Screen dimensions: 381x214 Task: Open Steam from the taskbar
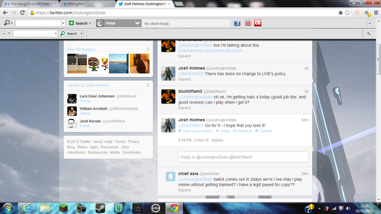tap(100, 208)
